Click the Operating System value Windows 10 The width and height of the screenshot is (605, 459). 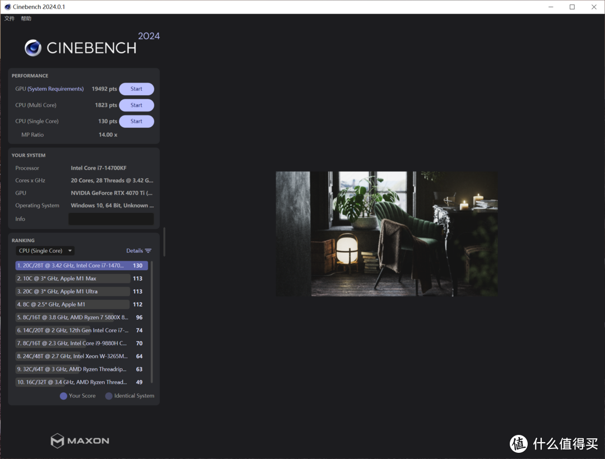[x=112, y=205]
